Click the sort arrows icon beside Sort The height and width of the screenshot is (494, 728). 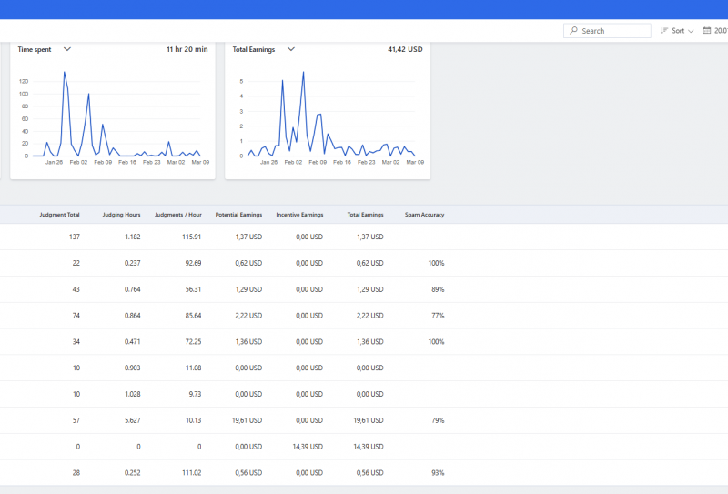tap(663, 31)
